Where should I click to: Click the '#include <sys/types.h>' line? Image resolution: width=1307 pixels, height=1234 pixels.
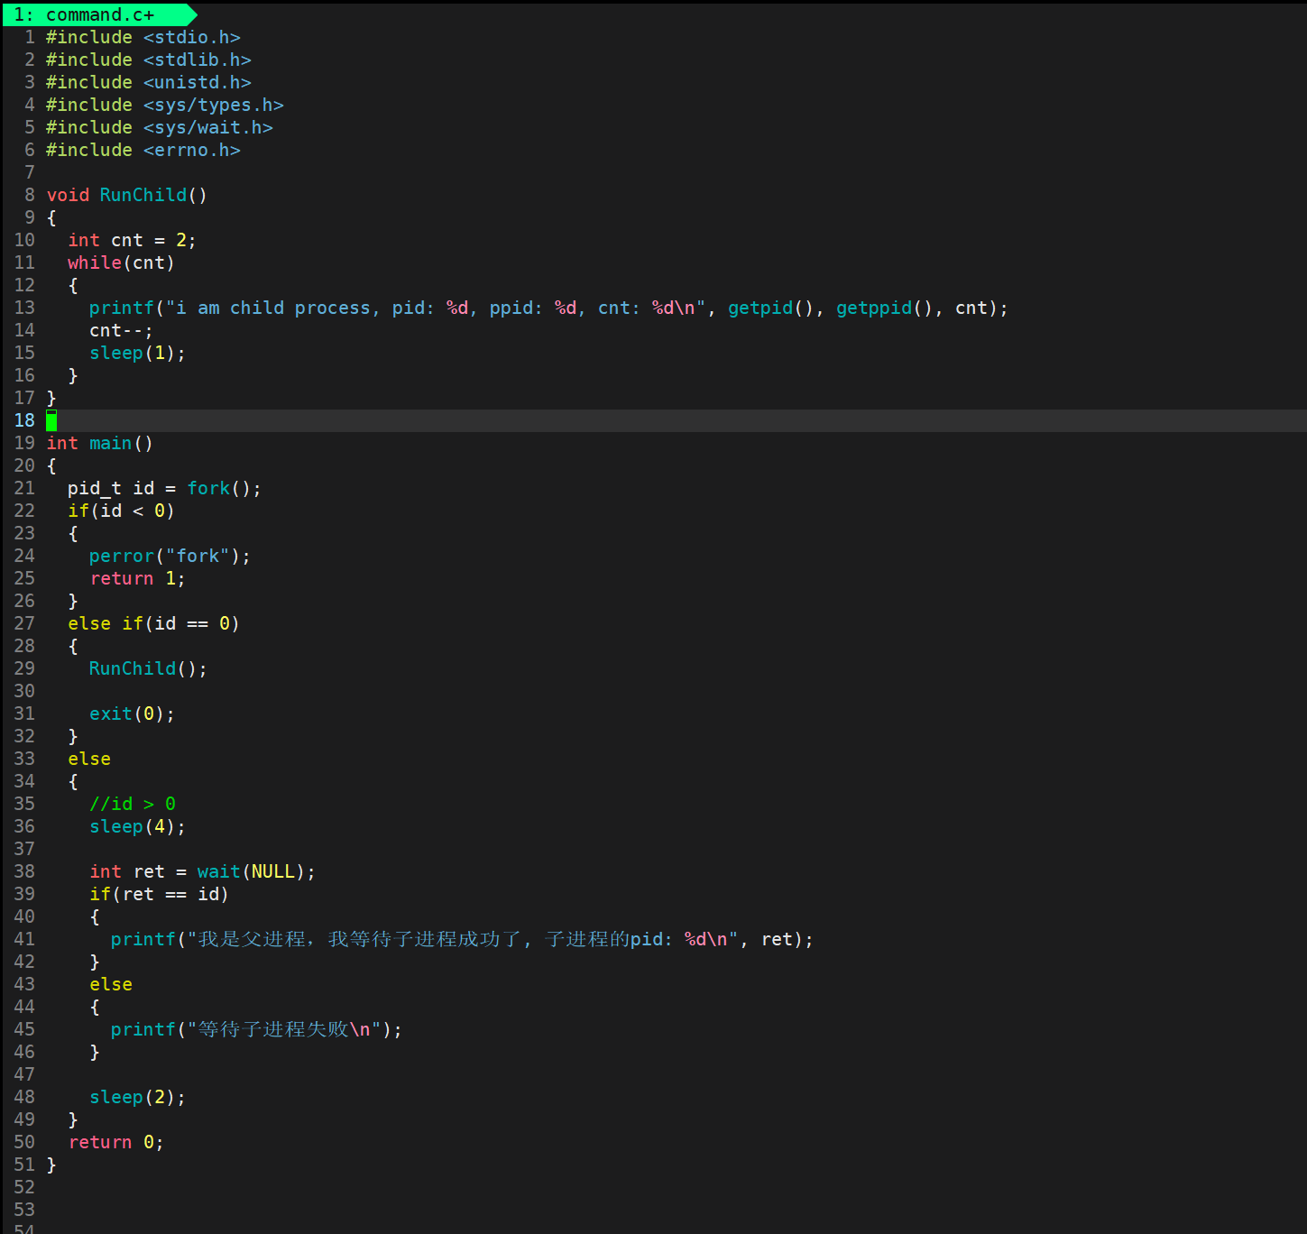click(165, 105)
